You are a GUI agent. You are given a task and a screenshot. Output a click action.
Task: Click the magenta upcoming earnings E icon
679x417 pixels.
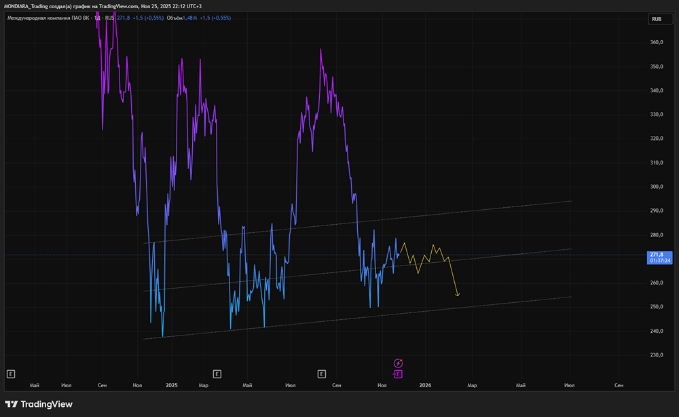pos(398,374)
